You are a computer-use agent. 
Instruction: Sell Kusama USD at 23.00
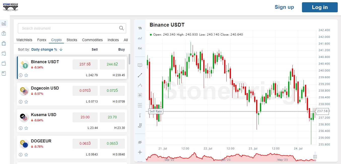[x=85, y=117]
